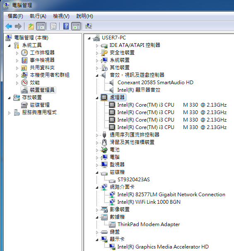Image resolution: width=234 pixels, height=251 pixels.
Task: Click the Properties sheet toolbar icon
Action: 53,26
